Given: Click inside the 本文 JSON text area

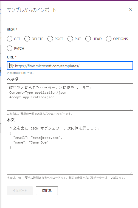Looking at the screenshot, I should pos(70,149).
